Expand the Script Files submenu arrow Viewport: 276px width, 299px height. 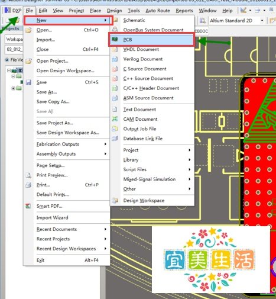[189, 169]
